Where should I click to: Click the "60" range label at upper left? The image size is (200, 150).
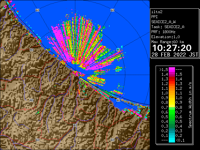37,10
